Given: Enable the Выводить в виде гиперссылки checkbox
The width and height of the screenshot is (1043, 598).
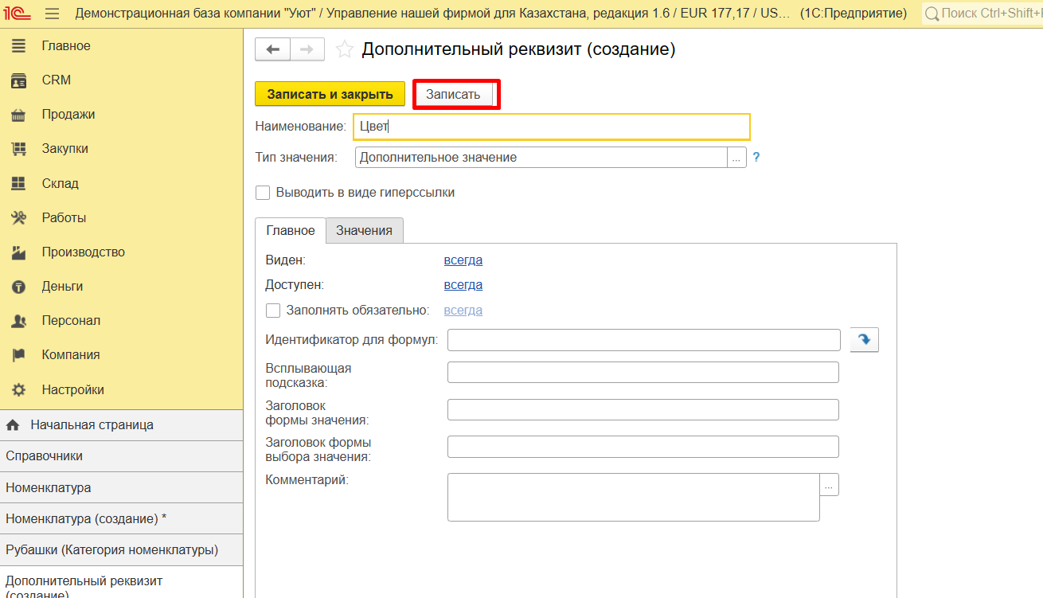Looking at the screenshot, I should (263, 193).
